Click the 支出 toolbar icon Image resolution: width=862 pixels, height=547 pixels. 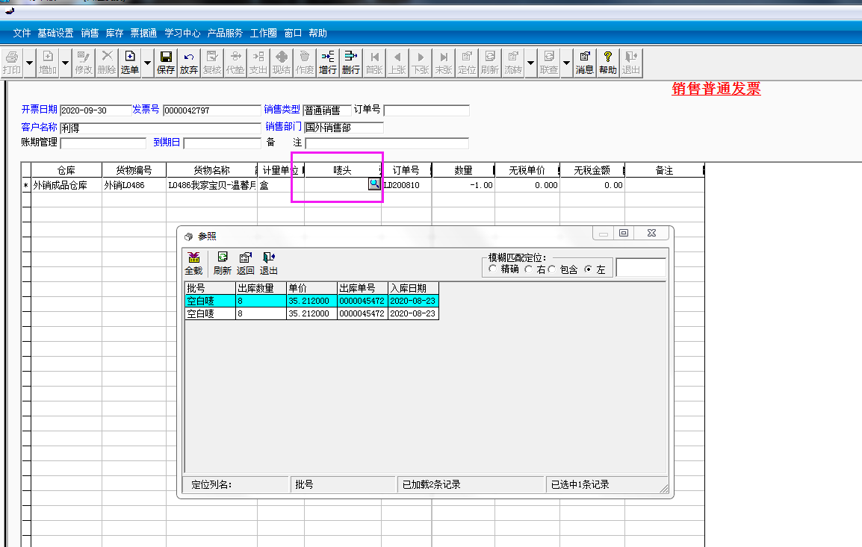click(258, 63)
